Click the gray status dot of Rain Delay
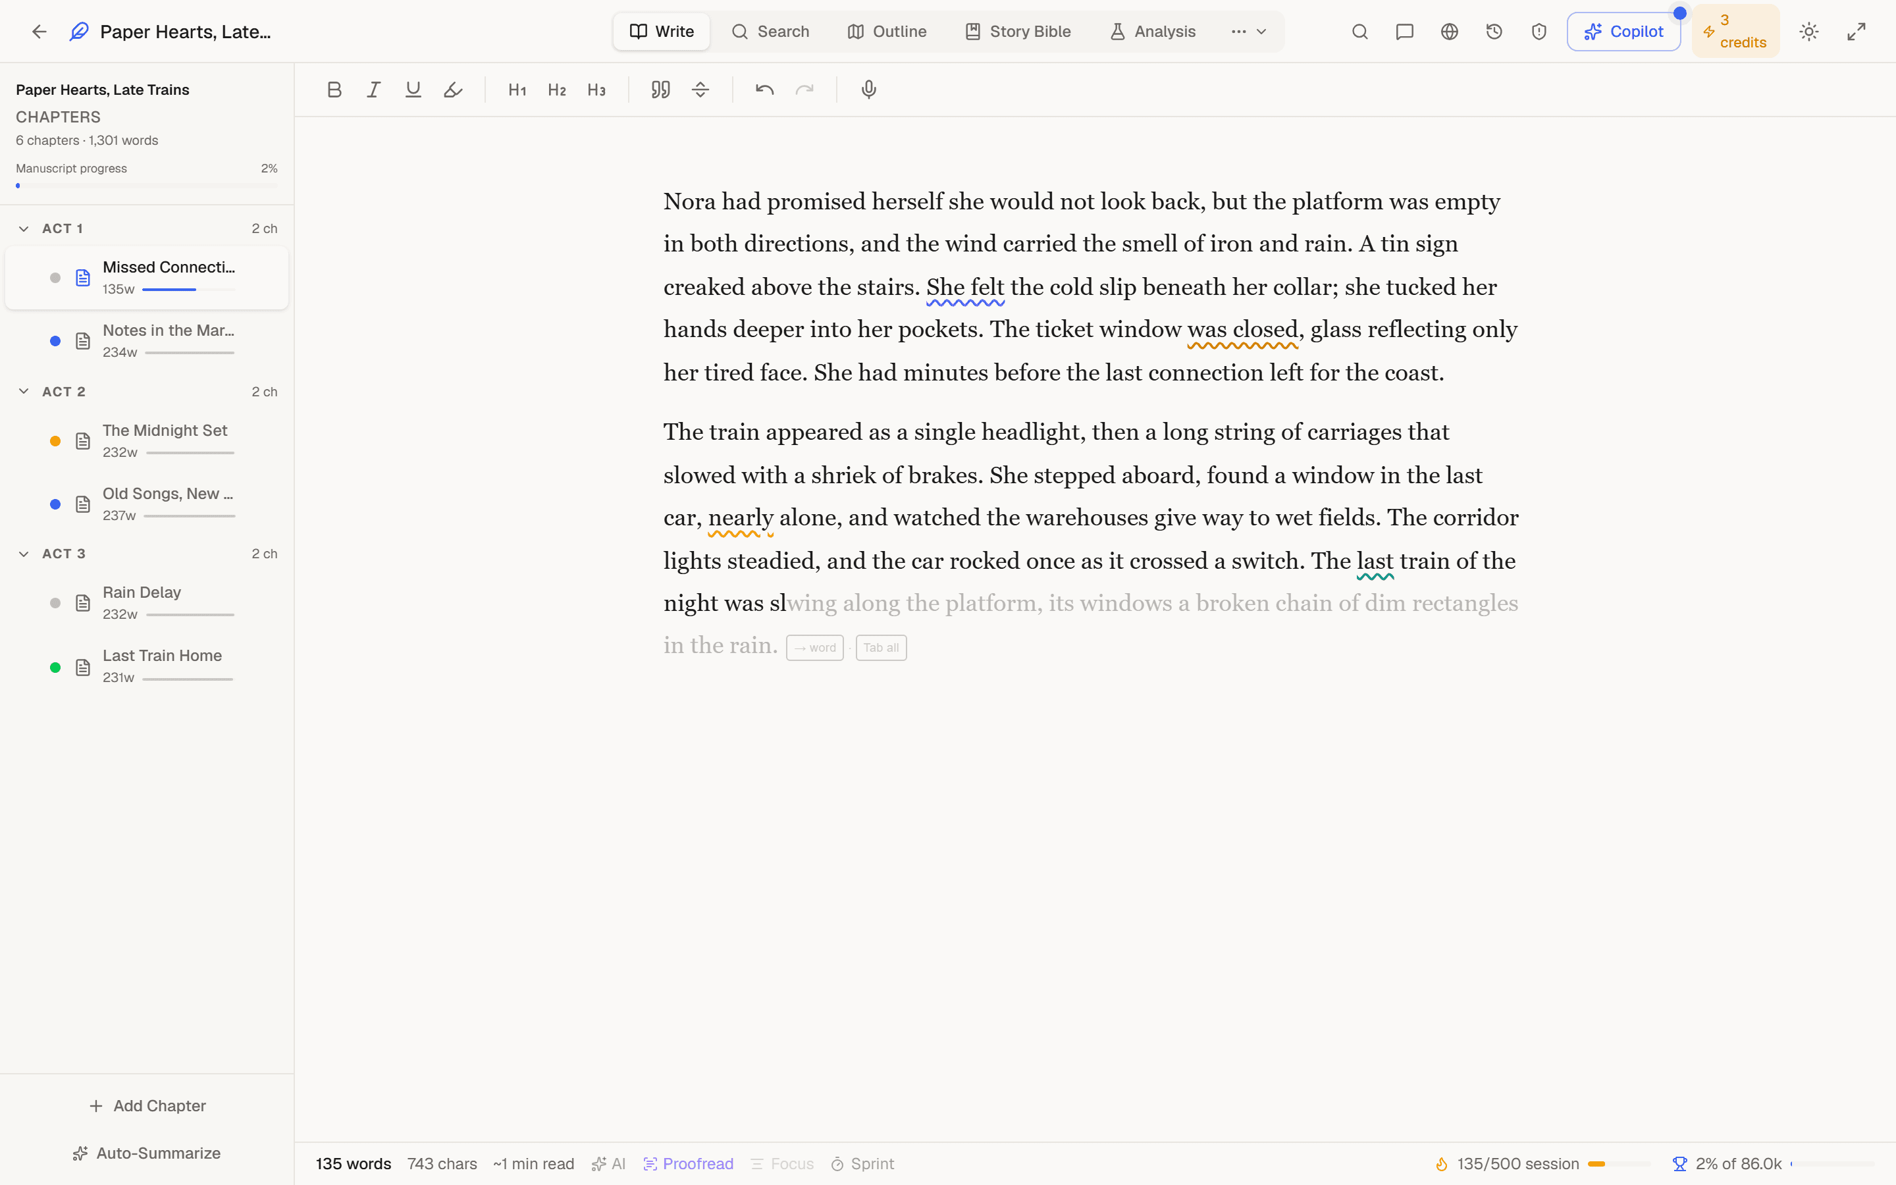Viewport: 1896px width, 1185px height. tap(55, 602)
